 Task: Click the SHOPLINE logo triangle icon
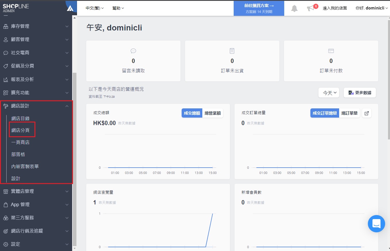(70, 8)
